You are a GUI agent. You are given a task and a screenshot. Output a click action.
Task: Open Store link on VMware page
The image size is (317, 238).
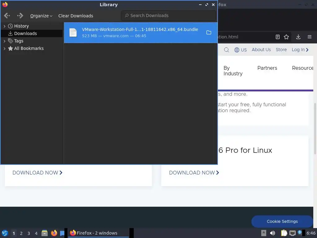coord(281,50)
